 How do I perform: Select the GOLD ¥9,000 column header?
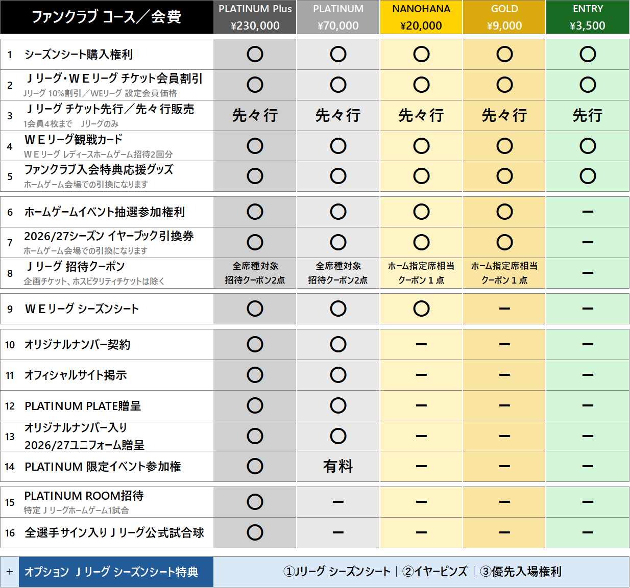[504, 17]
